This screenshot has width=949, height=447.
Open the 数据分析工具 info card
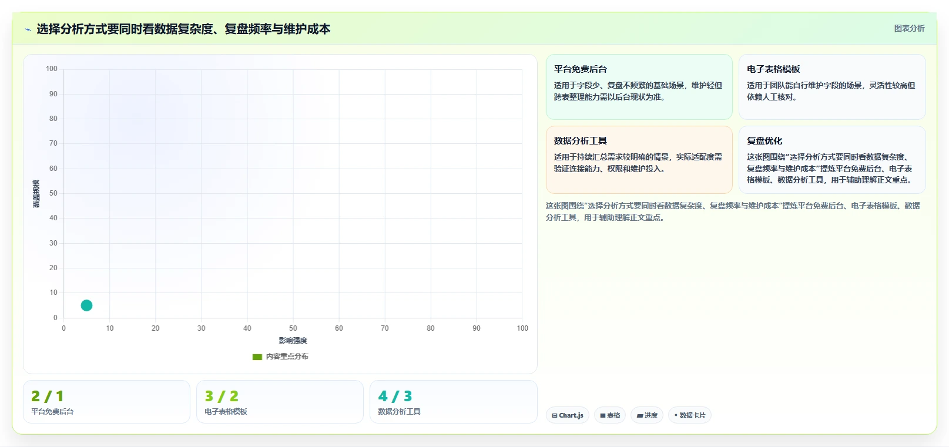pyautogui.click(x=639, y=160)
